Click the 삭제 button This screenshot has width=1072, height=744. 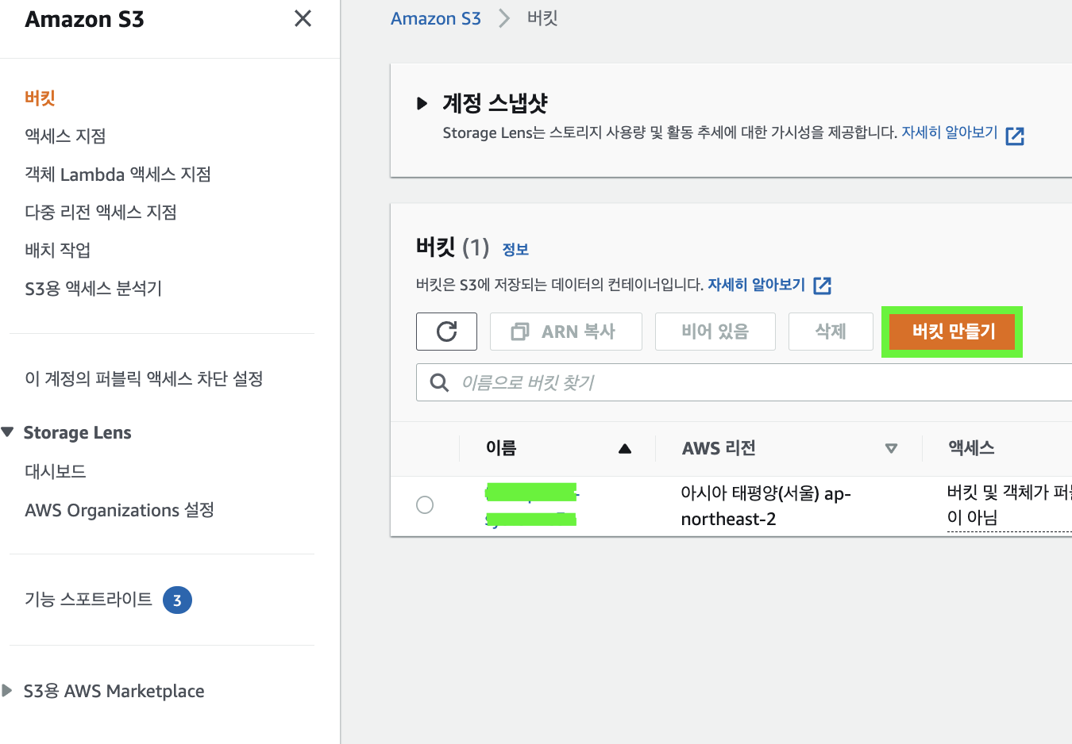click(831, 332)
